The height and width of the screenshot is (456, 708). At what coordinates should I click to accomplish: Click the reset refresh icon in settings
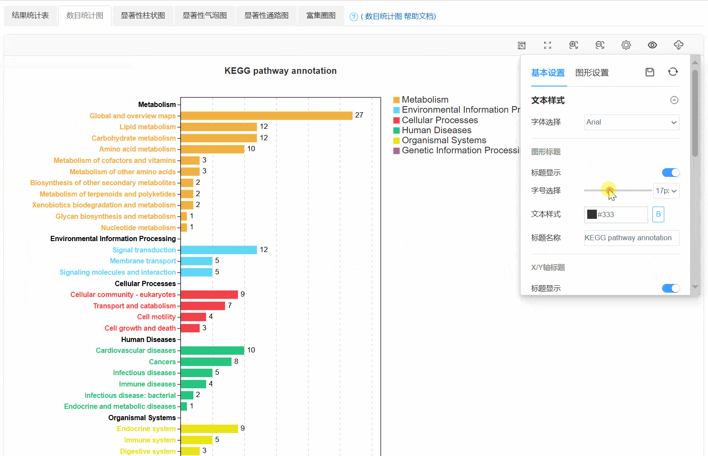(x=673, y=72)
